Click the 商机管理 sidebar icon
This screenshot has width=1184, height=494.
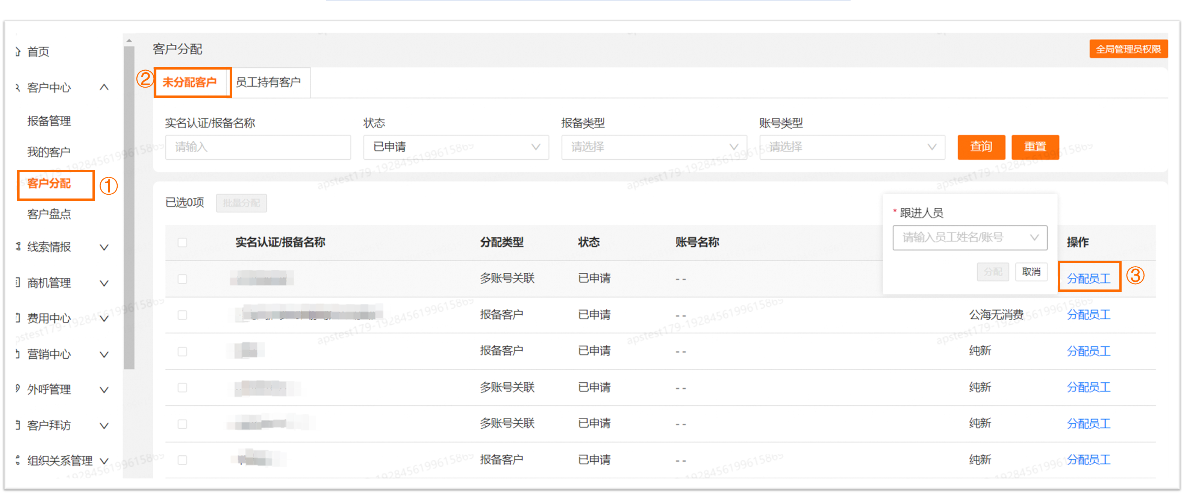coord(18,283)
